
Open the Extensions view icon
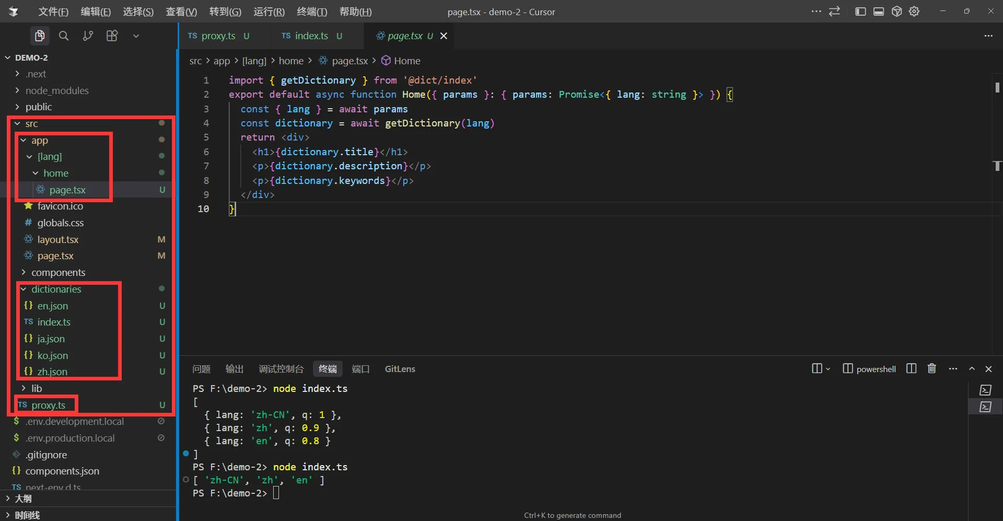[x=112, y=36]
